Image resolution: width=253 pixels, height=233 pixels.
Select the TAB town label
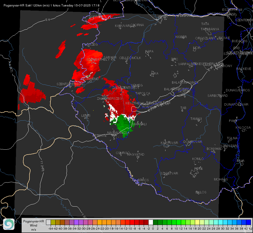(x=183, y=108)
